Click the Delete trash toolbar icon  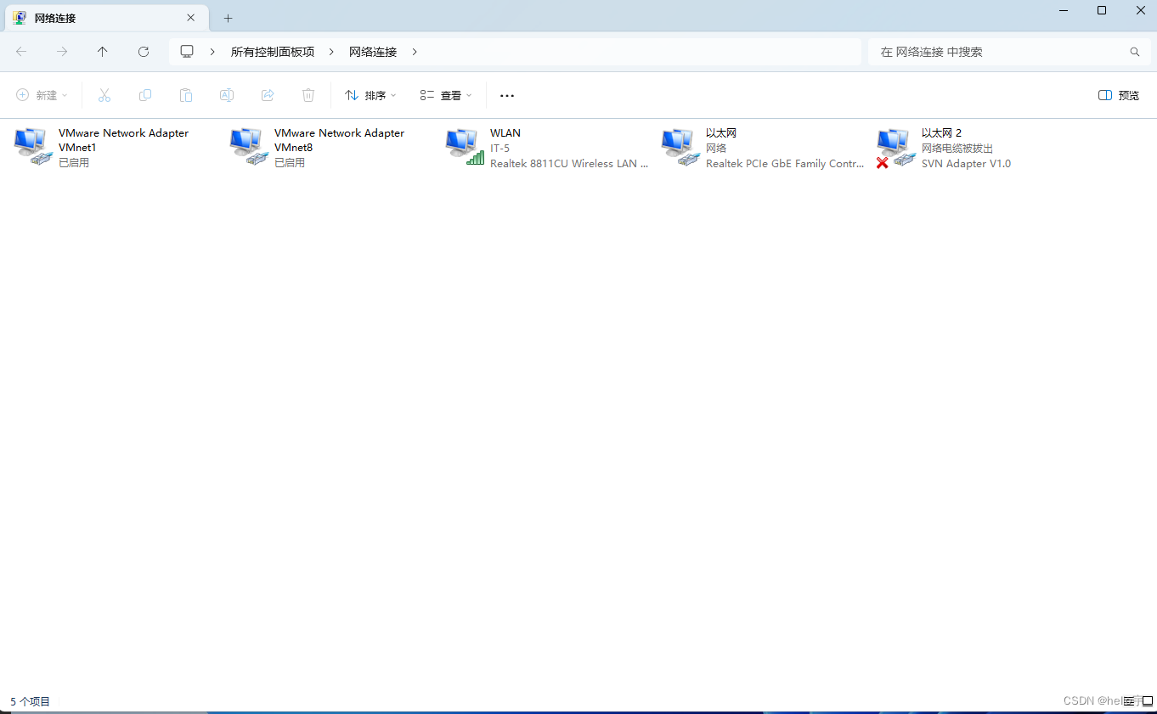coord(308,95)
